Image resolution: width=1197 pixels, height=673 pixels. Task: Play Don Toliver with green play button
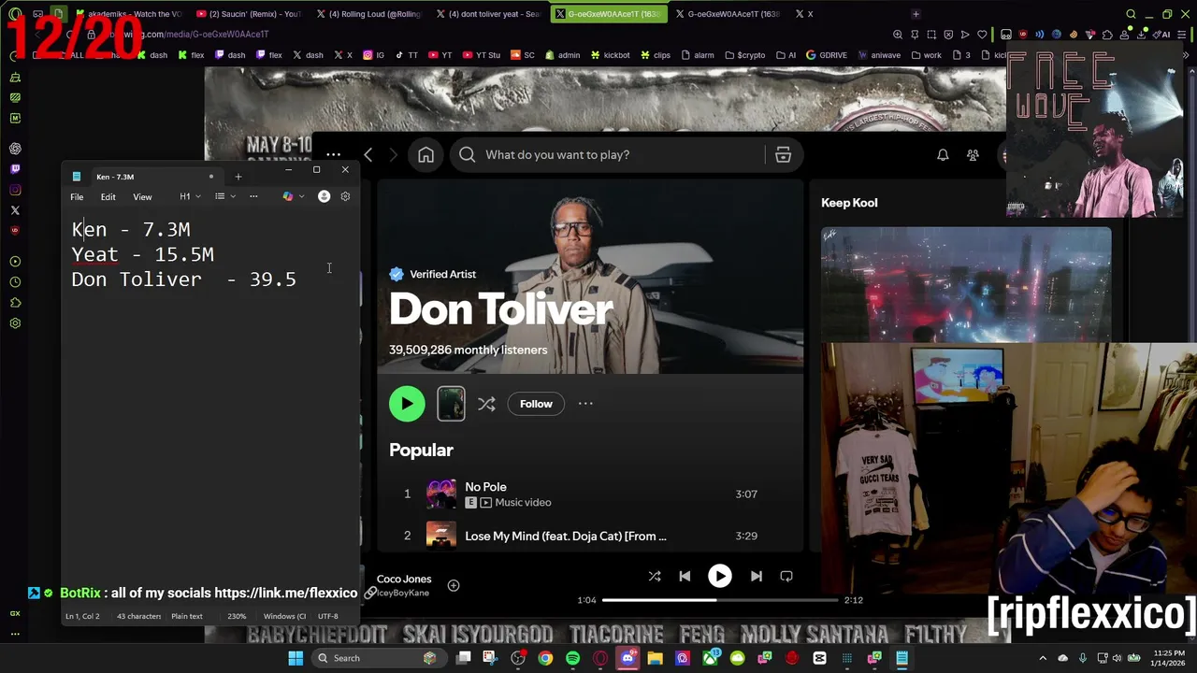coord(407,404)
